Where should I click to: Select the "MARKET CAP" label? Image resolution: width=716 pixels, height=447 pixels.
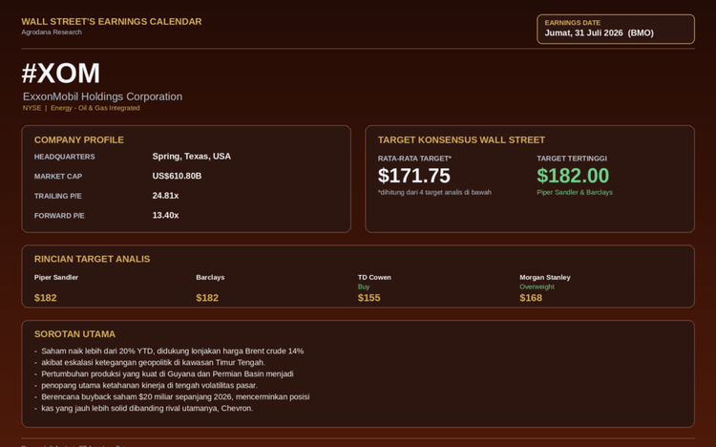[x=58, y=177]
